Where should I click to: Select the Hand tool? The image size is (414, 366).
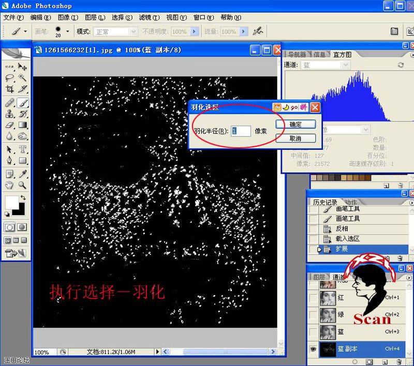(x=9, y=185)
